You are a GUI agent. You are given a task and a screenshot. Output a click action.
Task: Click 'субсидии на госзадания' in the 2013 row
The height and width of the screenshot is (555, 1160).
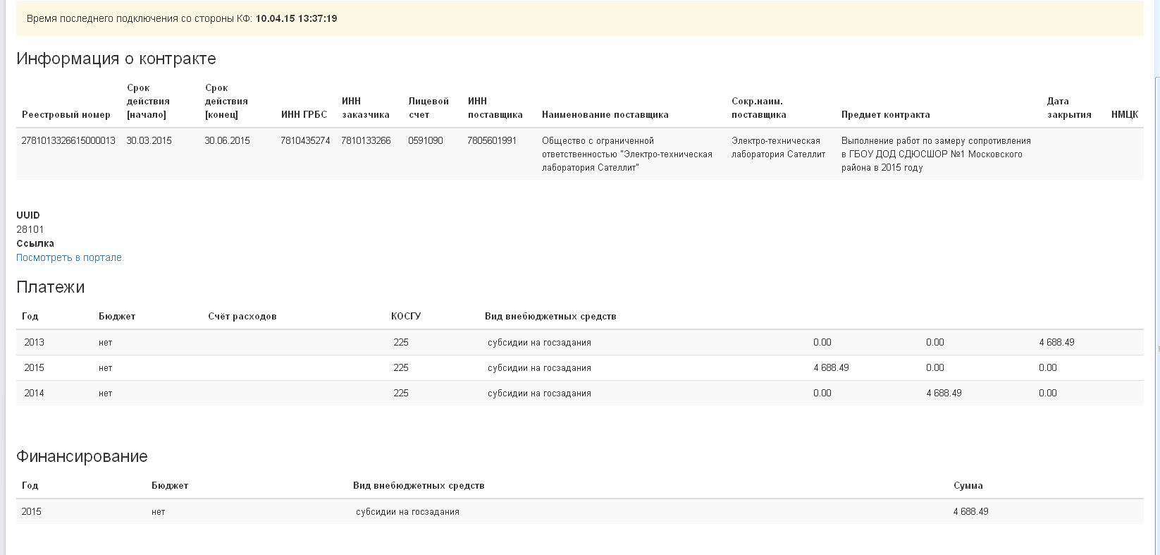point(539,342)
